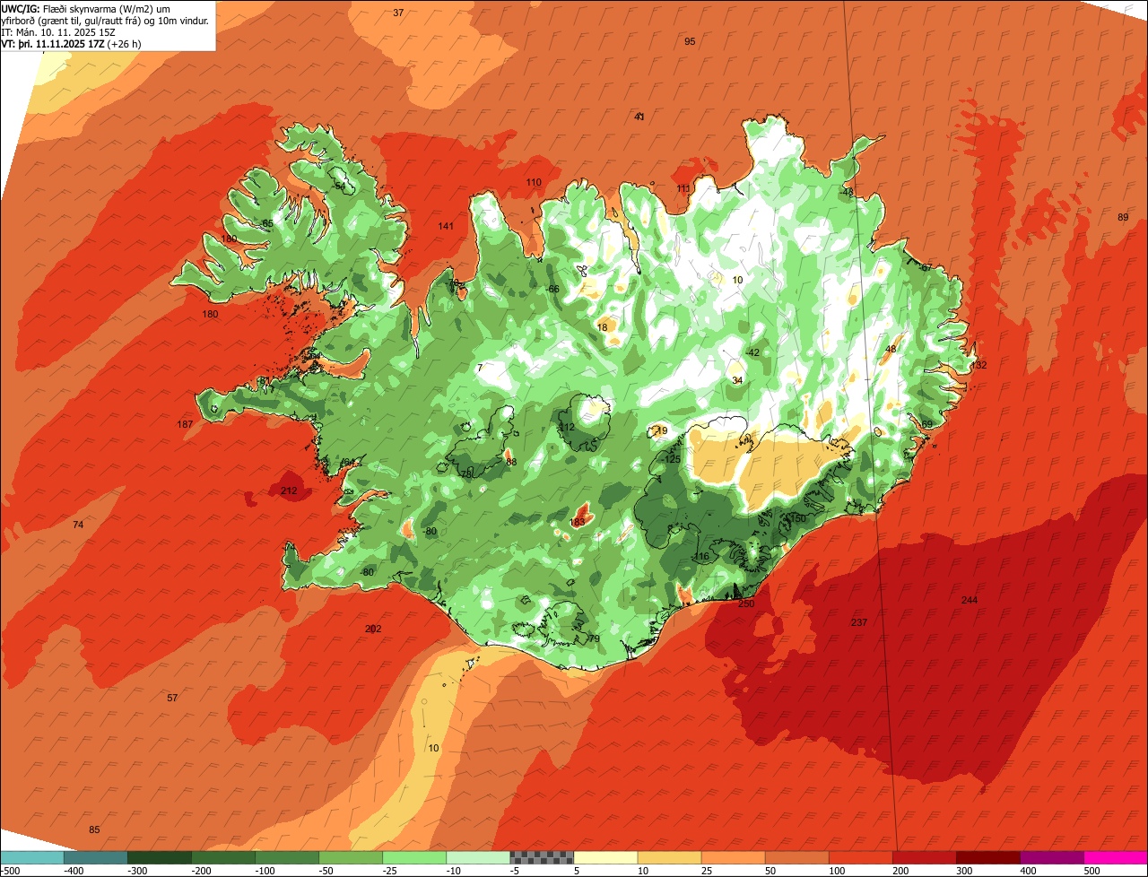Click the light orange 25 to 50 swatch
Image resolution: width=1148 pixels, height=877 pixels.
[x=732, y=857]
